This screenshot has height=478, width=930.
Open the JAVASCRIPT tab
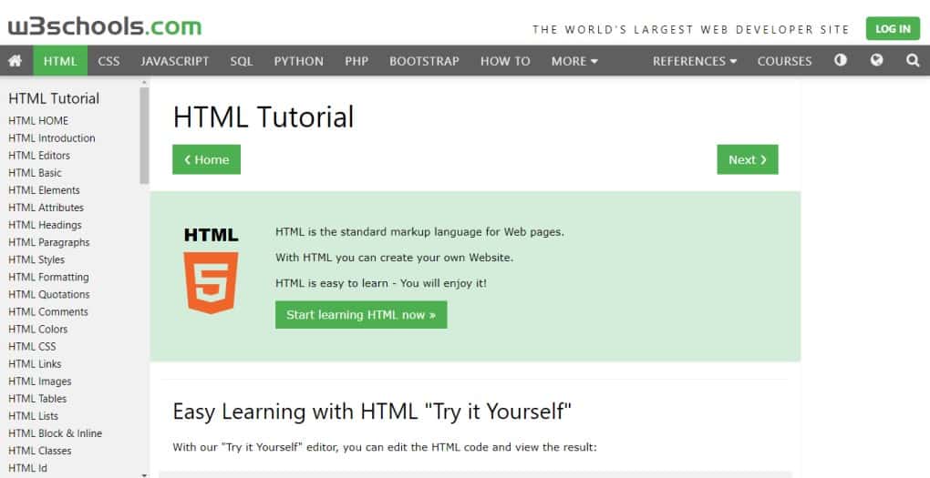tap(174, 61)
